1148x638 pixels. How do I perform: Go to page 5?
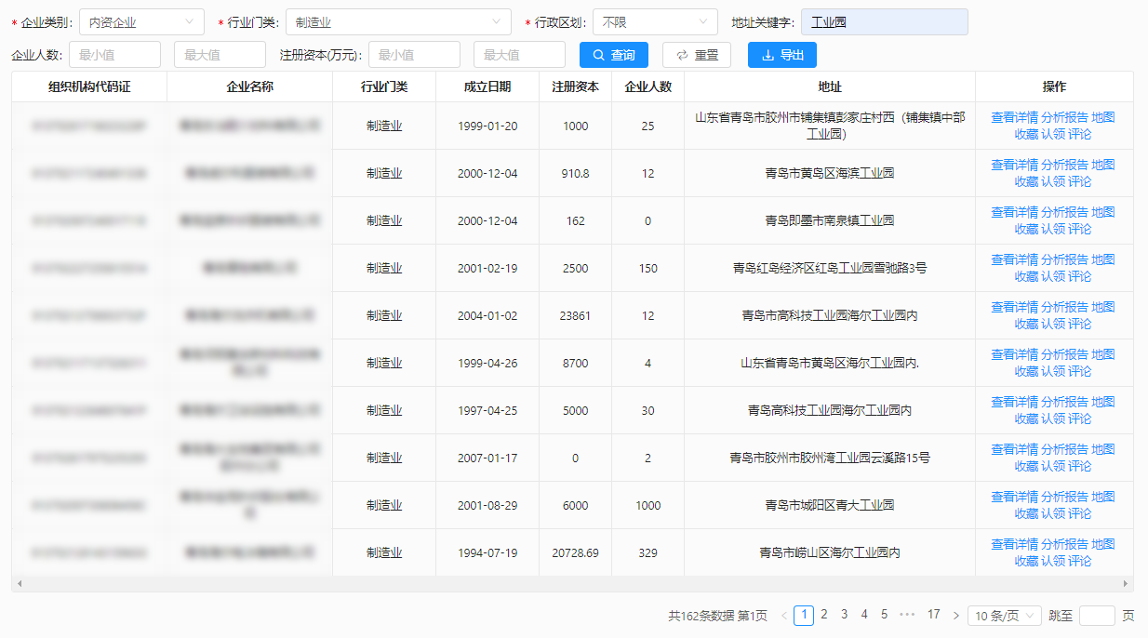(885, 615)
